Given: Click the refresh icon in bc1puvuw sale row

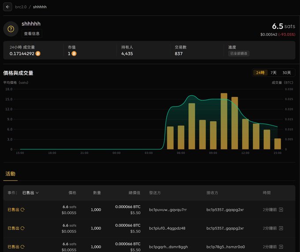Looking at the screenshot, I should (22, 210).
